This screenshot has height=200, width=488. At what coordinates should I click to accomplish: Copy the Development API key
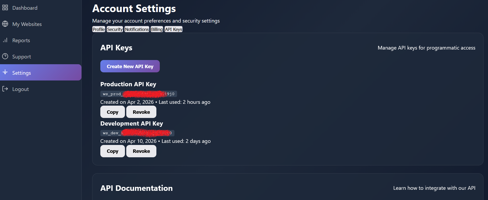point(112,151)
